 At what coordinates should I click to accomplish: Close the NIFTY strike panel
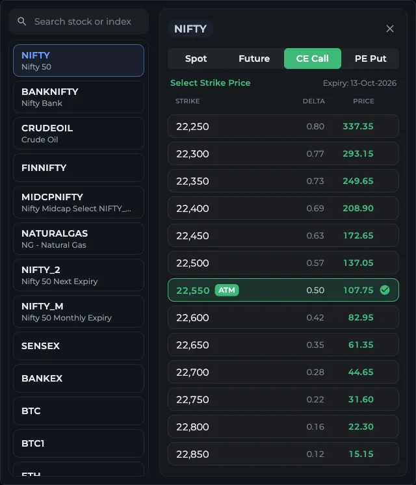click(390, 29)
